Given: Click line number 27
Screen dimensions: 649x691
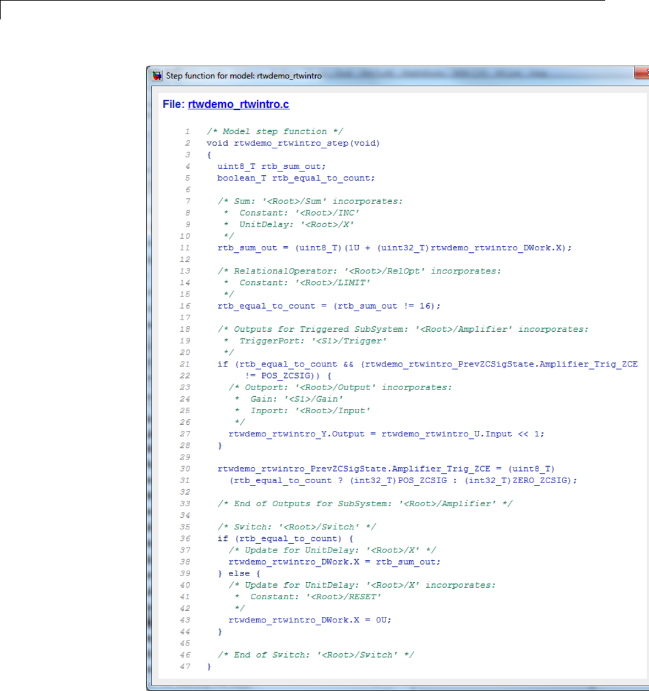Looking at the screenshot, I should (185, 434).
